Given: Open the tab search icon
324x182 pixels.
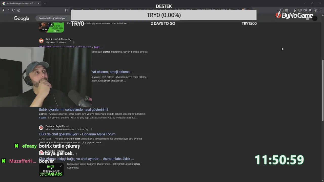Looking at the screenshot, I should (x=287, y=10).
